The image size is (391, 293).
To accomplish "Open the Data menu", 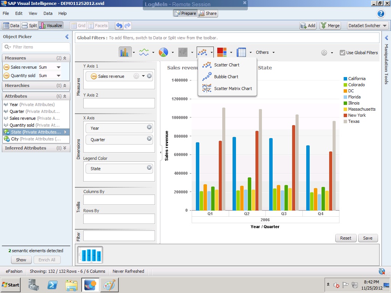I will pyautogui.click(x=48, y=13).
